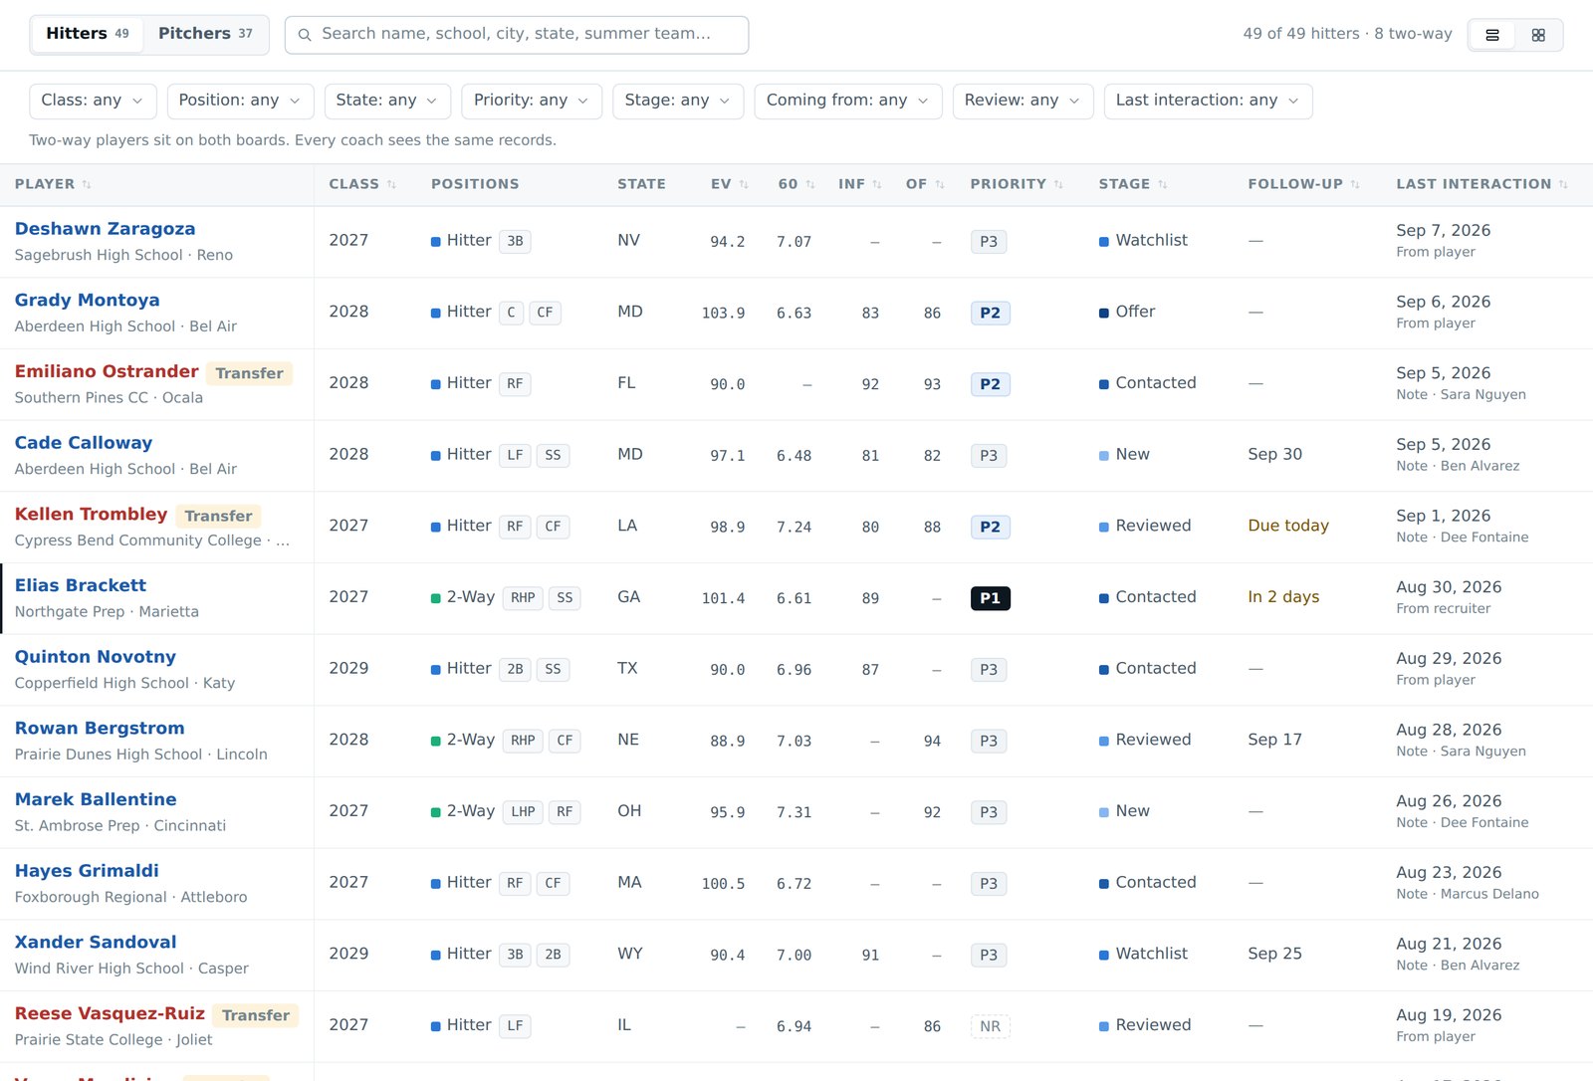Select Cade Calloway's Sep 30 follow-up
This screenshot has height=1081, width=1593.
point(1274,454)
